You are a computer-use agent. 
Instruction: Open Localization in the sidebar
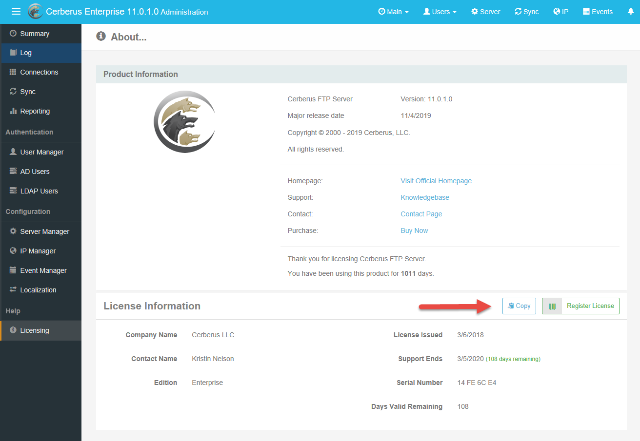coord(40,290)
